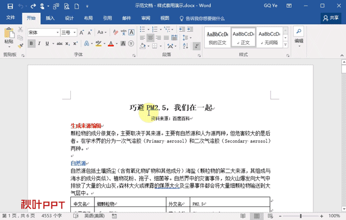Click the New blank document icon in the title bar
Screen dimensions: 346x220
tap(77, 6)
